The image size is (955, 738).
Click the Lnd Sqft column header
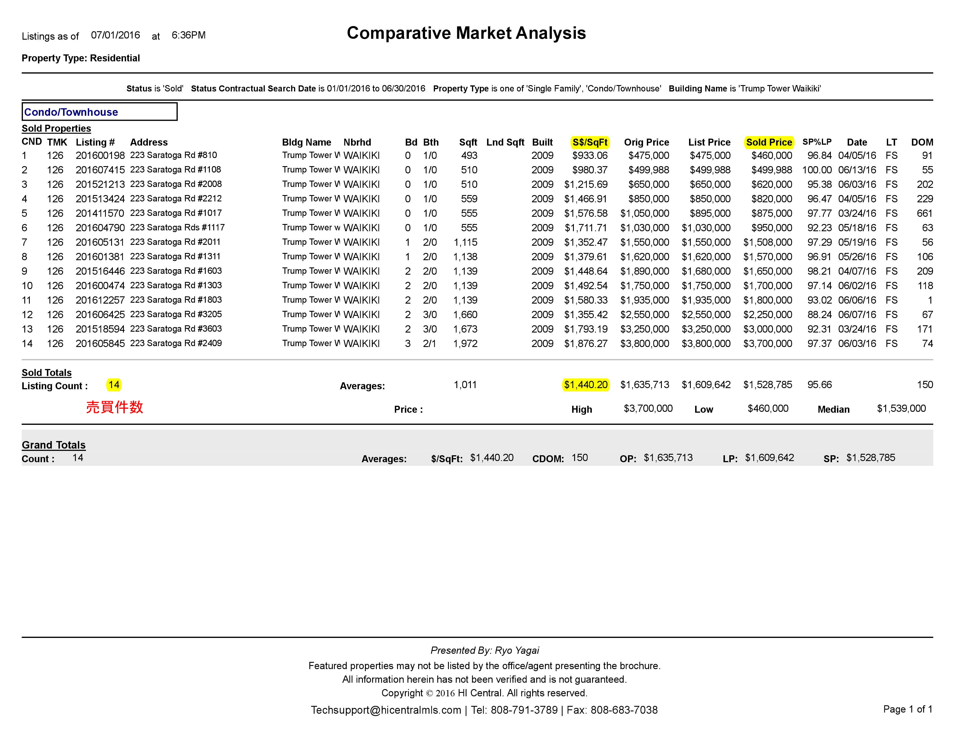(x=505, y=142)
